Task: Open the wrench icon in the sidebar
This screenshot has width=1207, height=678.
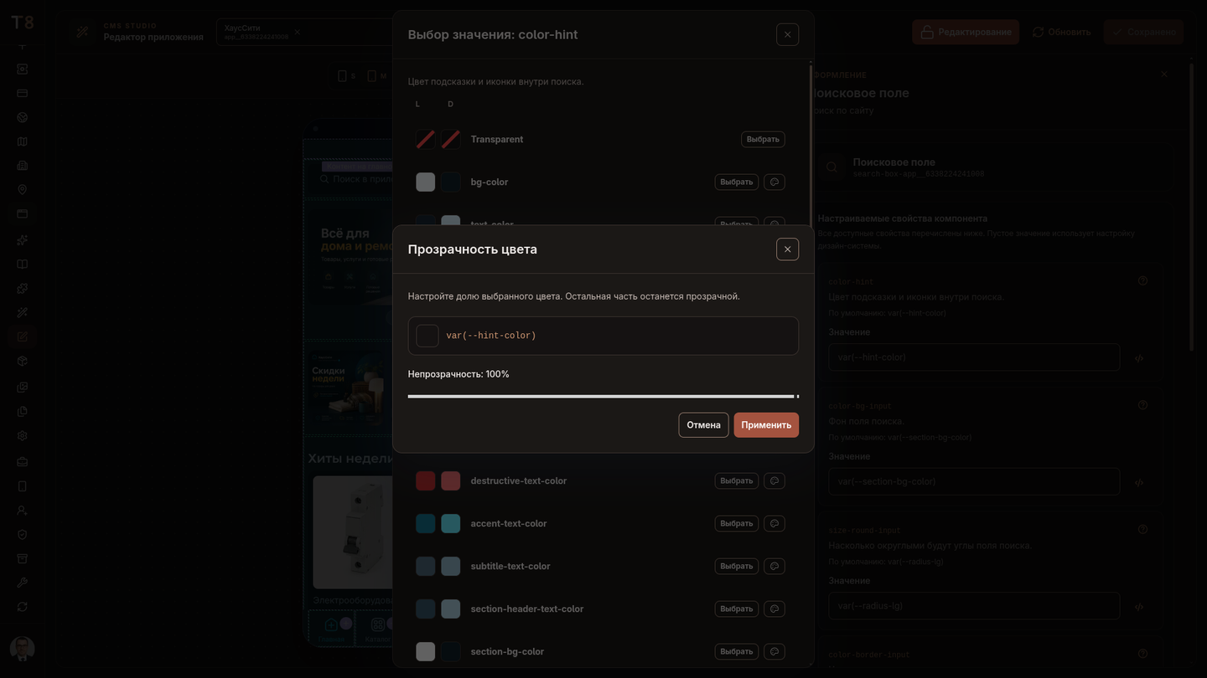Action: (x=23, y=583)
